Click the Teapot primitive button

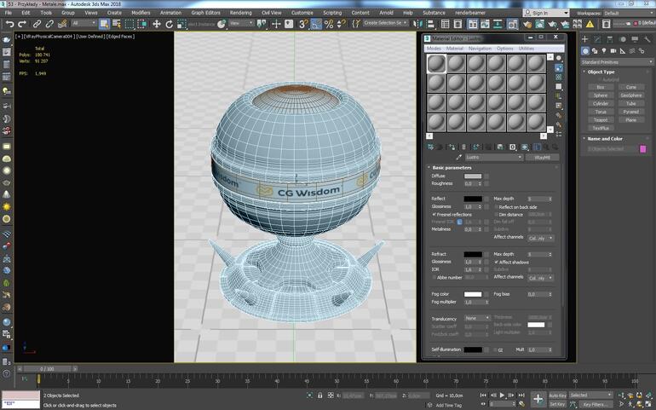[601, 120]
